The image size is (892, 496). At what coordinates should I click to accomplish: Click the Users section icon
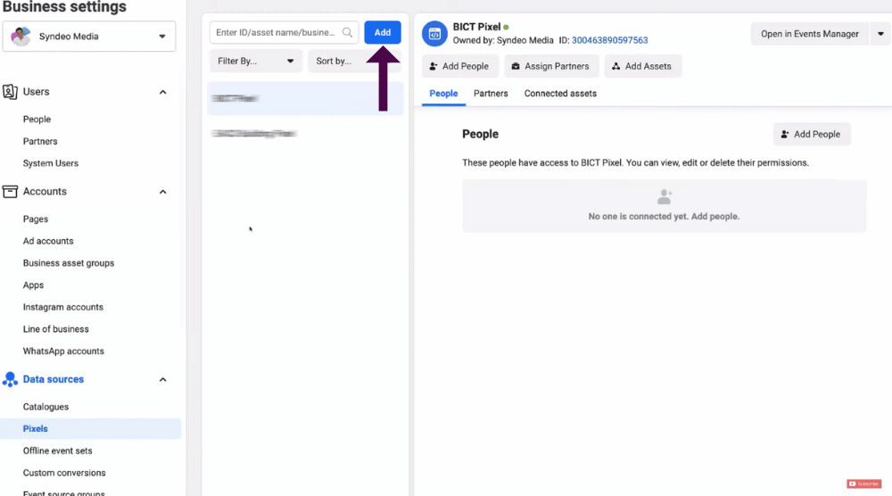coord(10,92)
